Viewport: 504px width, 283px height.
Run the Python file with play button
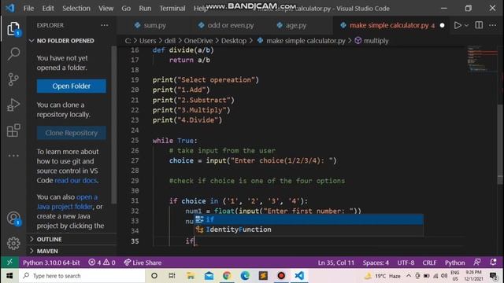[458, 25]
